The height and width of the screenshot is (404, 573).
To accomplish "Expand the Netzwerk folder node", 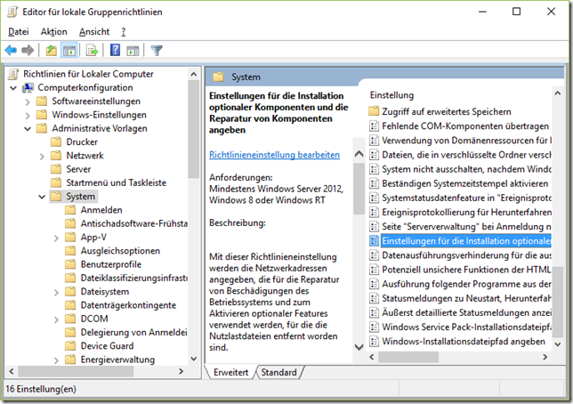I will pyautogui.click(x=42, y=156).
